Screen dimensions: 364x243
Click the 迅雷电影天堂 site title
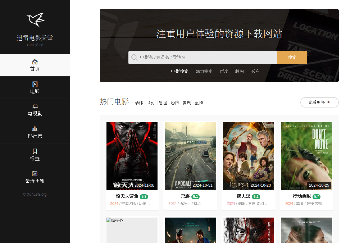click(35, 38)
